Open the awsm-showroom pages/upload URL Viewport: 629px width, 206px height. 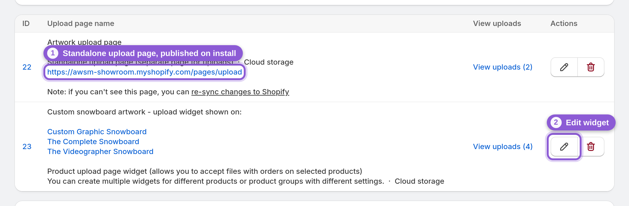click(x=145, y=72)
